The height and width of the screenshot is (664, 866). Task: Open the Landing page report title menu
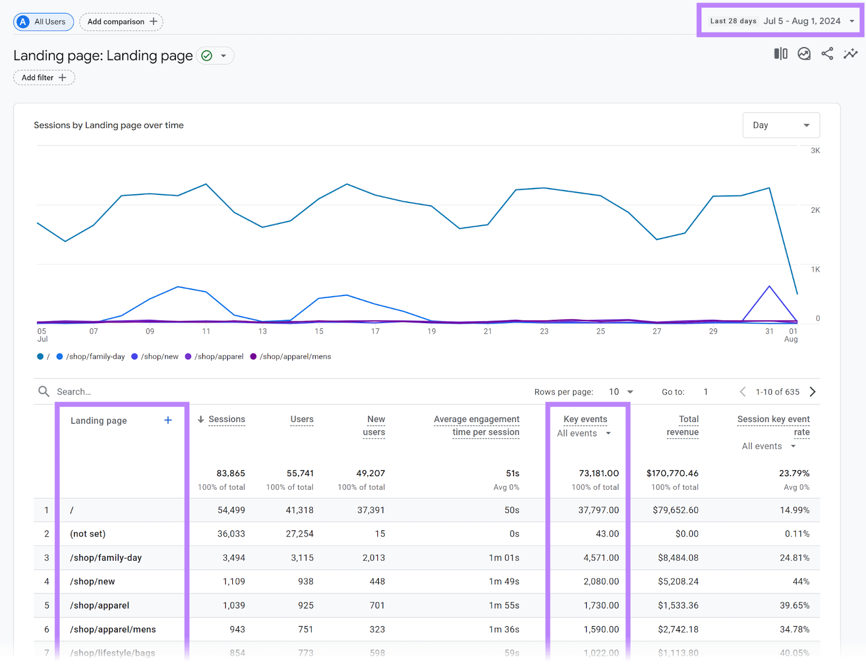224,55
